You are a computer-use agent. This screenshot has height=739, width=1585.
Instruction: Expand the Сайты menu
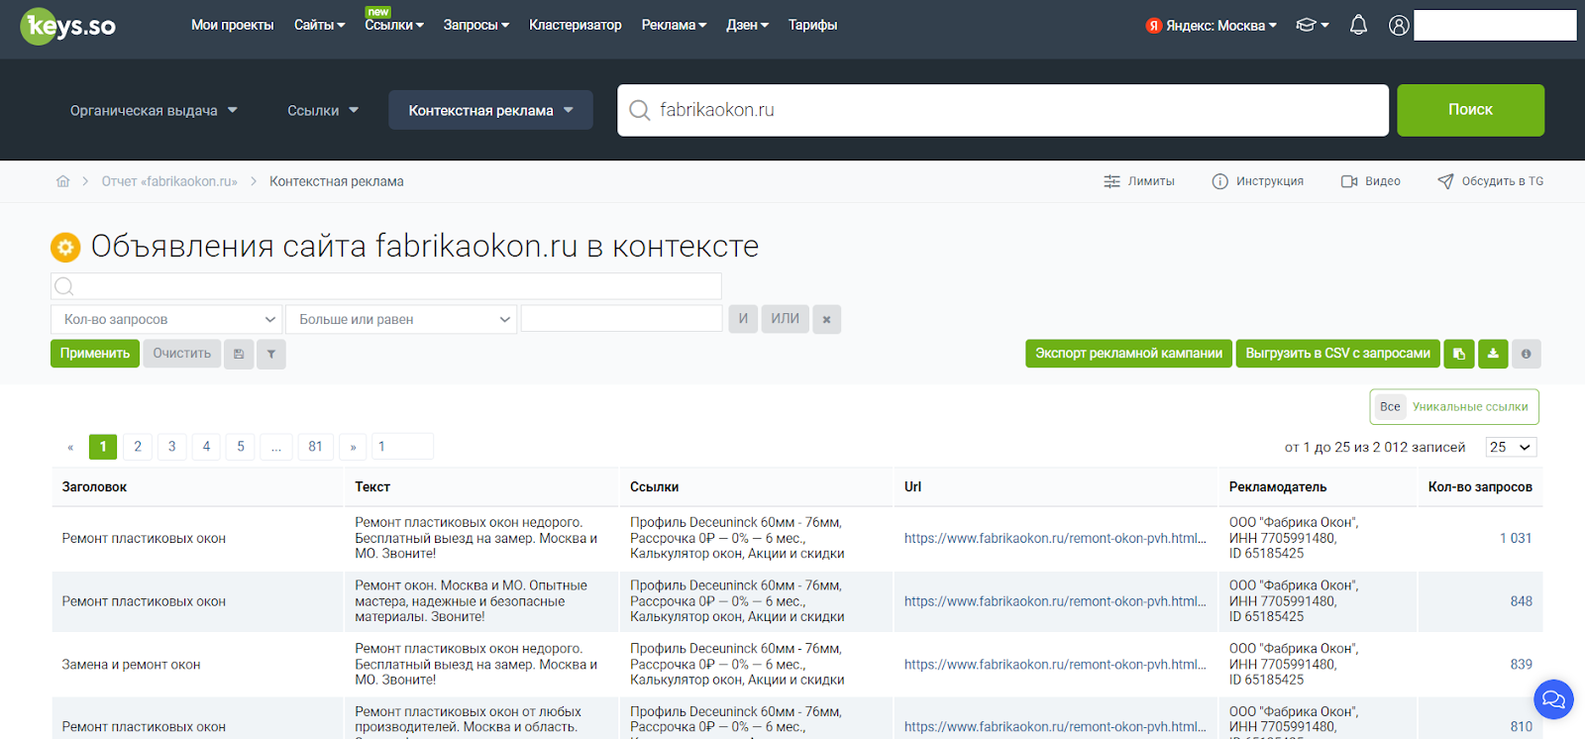point(319,25)
